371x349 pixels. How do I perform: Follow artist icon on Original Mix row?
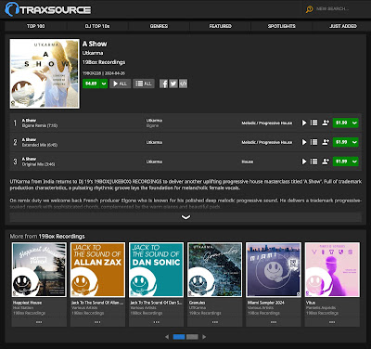pyautogui.click(x=326, y=162)
